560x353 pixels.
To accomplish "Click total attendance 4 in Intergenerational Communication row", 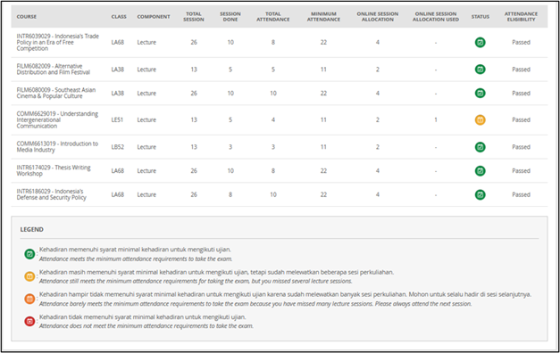I will 273,120.
